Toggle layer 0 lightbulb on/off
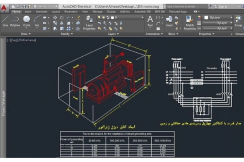 (x=99, y=17)
